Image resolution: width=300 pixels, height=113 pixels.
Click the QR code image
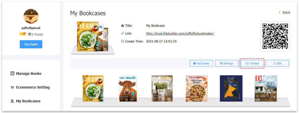[275, 36]
